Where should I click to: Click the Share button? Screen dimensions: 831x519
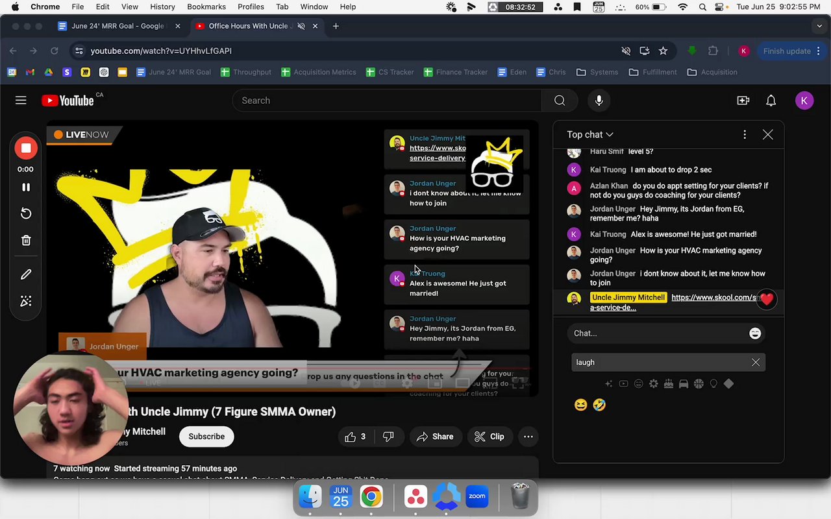tap(435, 437)
